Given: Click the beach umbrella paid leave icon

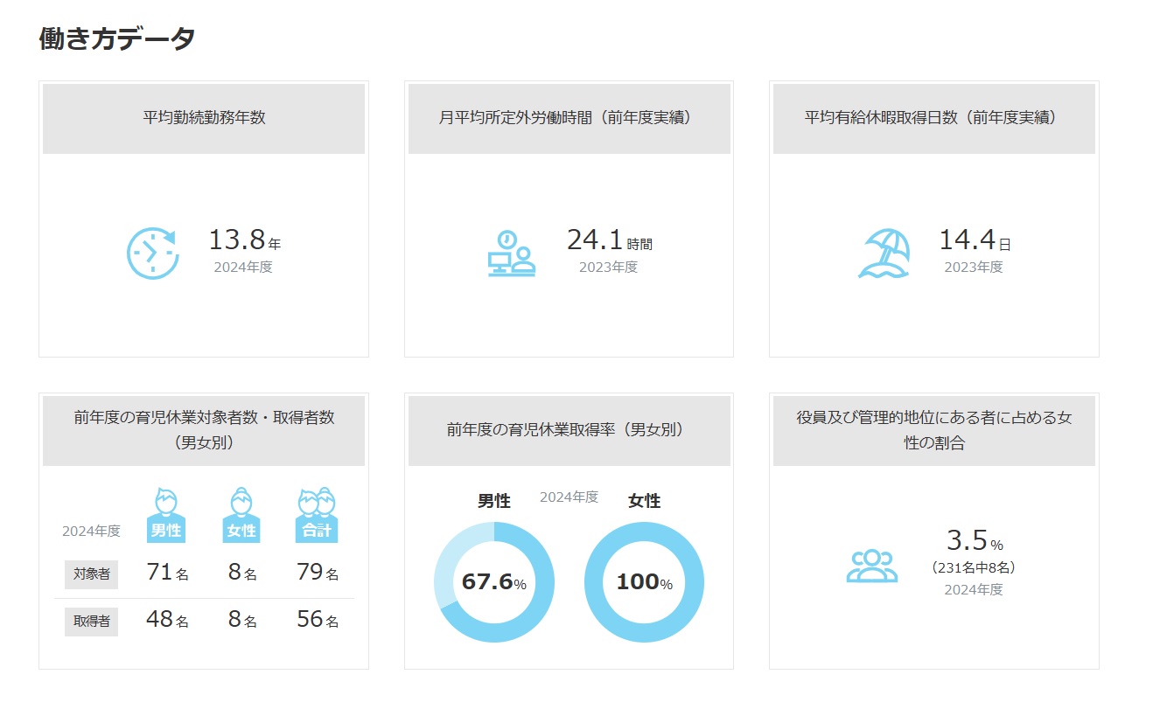Looking at the screenshot, I should 884,254.
